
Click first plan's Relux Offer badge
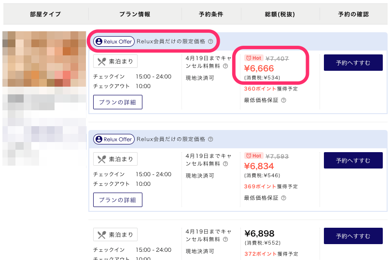tap(114, 42)
